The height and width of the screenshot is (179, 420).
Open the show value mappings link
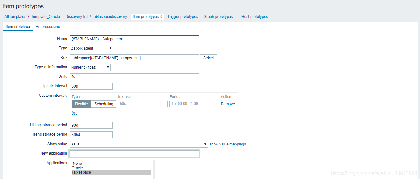tap(228, 144)
